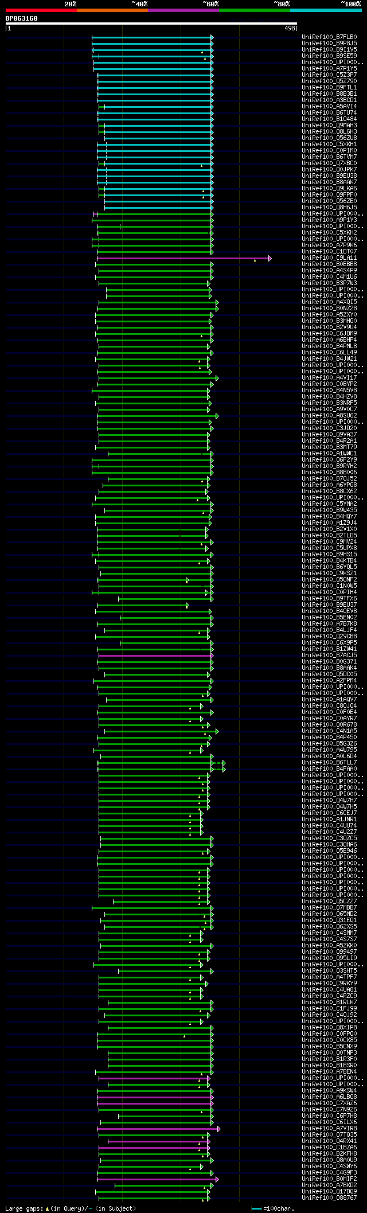The width and height of the screenshot is (367, 1213).
Task: Select hit label UniRef100_Q3SHT5
Action: [x=329, y=971]
